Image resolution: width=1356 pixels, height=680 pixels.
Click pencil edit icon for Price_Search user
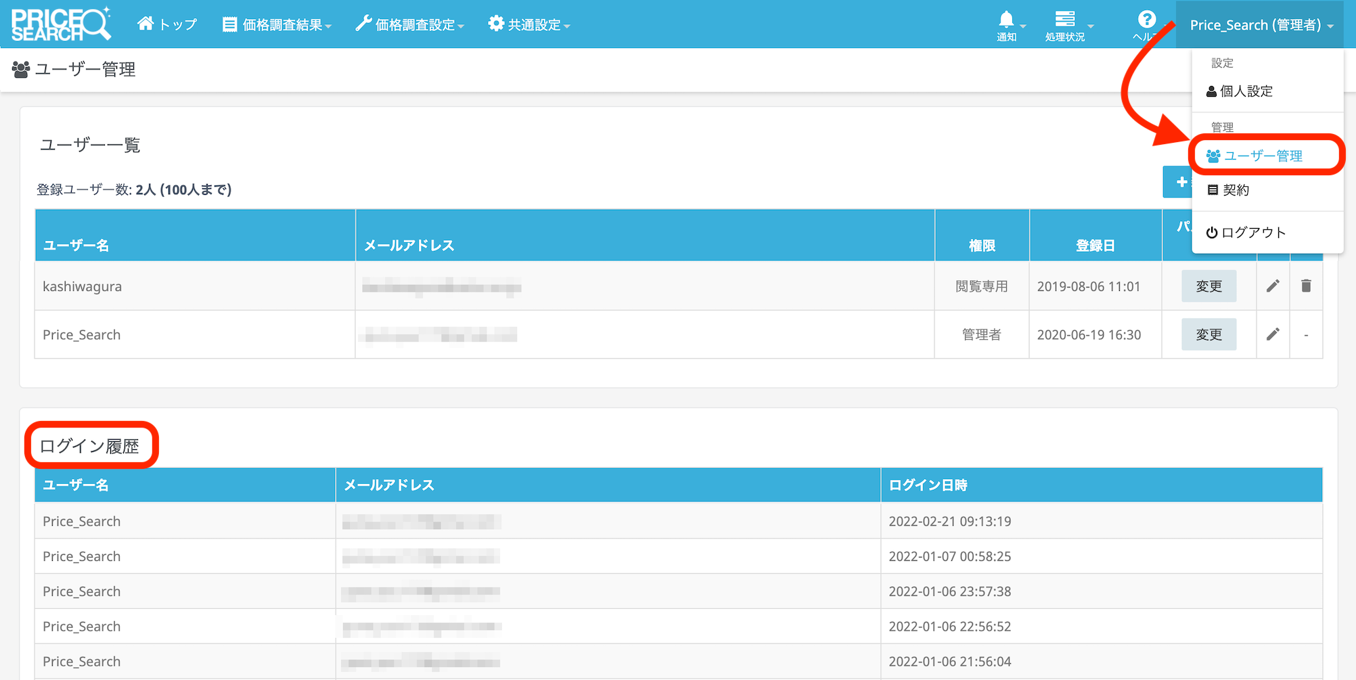pos(1273,334)
